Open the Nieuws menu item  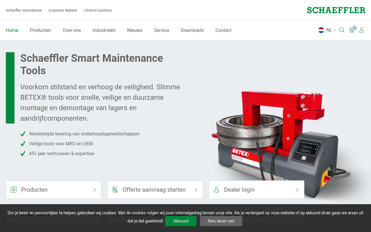(x=135, y=30)
